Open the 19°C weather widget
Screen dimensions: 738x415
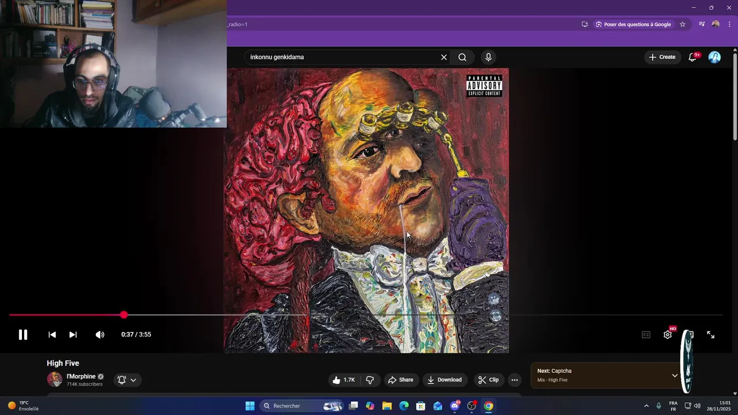coord(23,406)
